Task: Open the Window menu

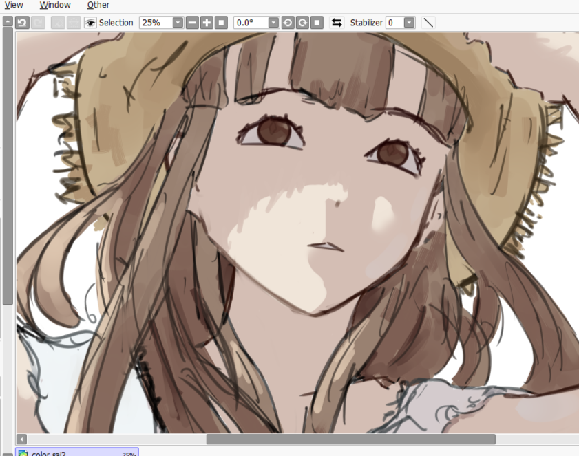Action: (55, 5)
